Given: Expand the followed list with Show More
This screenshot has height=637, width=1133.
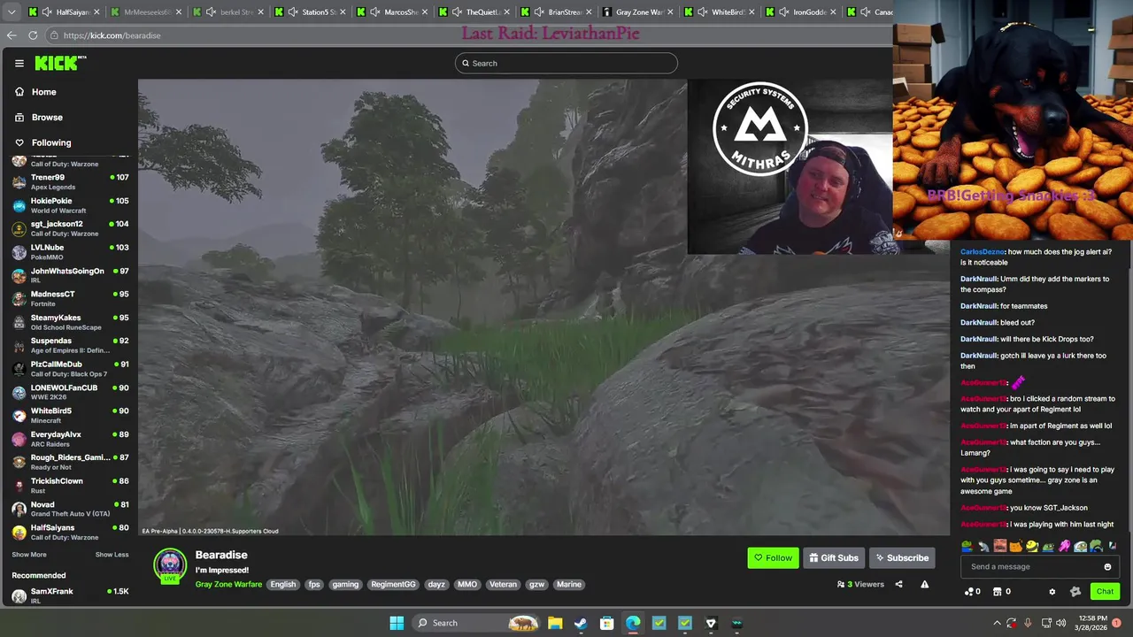Looking at the screenshot, I should (29, 555).
